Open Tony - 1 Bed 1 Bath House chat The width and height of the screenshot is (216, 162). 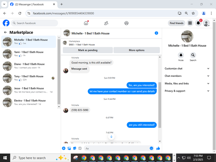[29, 78]
